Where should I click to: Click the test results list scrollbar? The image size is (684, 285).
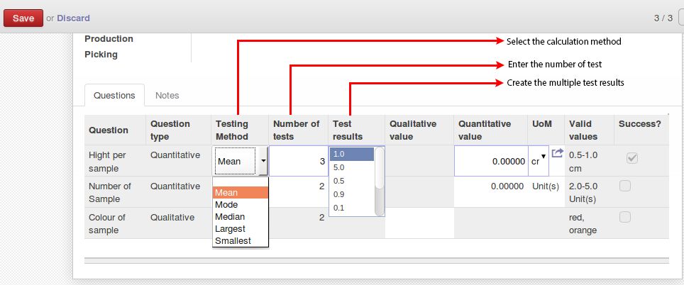point(380,181)
